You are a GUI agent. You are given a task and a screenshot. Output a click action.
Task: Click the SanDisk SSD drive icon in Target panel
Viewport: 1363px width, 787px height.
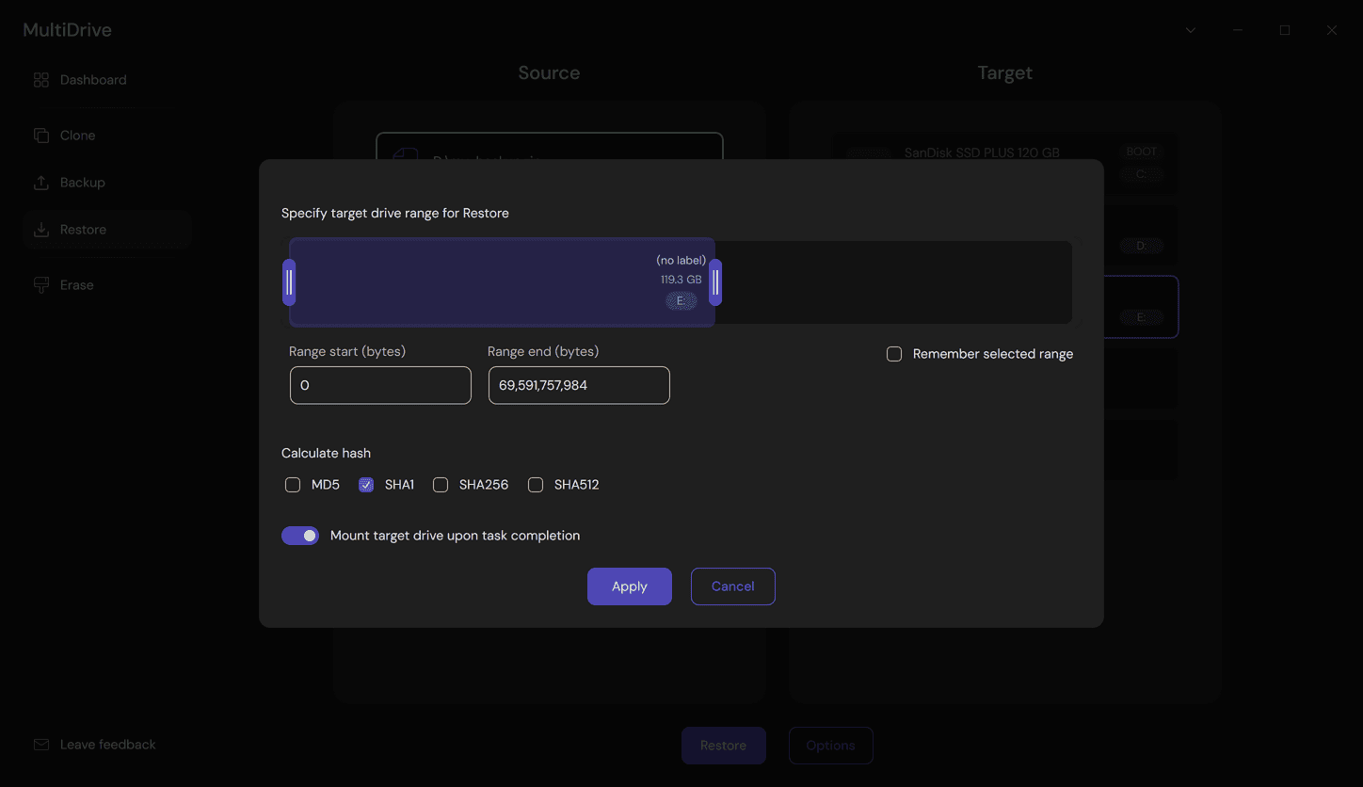(x=869, y=153)
